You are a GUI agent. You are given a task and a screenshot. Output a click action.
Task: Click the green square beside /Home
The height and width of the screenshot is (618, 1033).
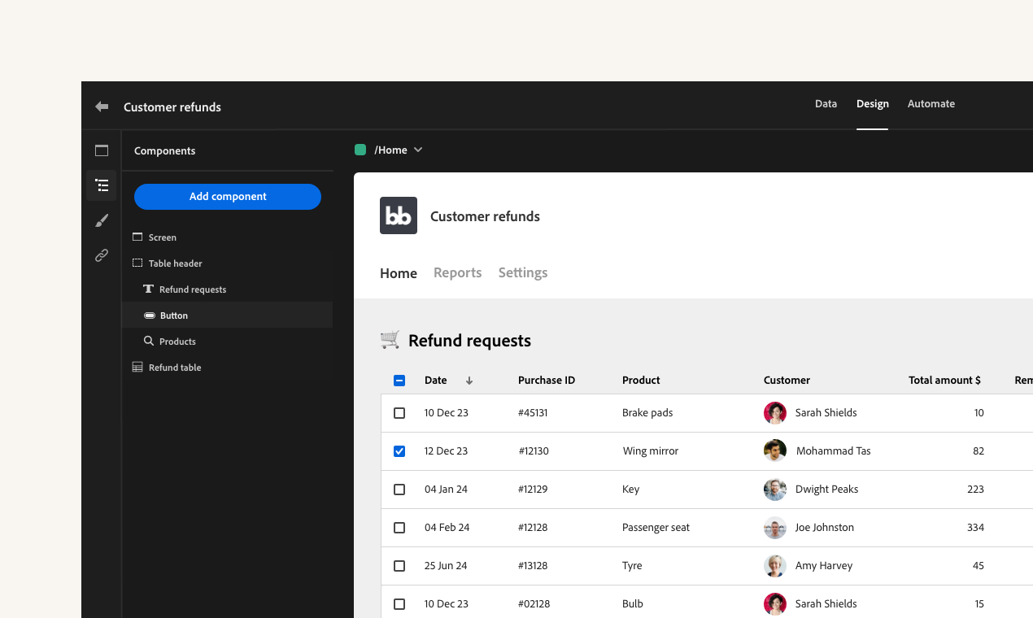(360, 150)
